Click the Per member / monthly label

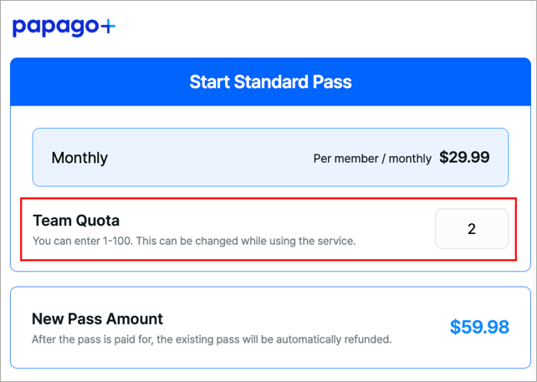[372, 158]
